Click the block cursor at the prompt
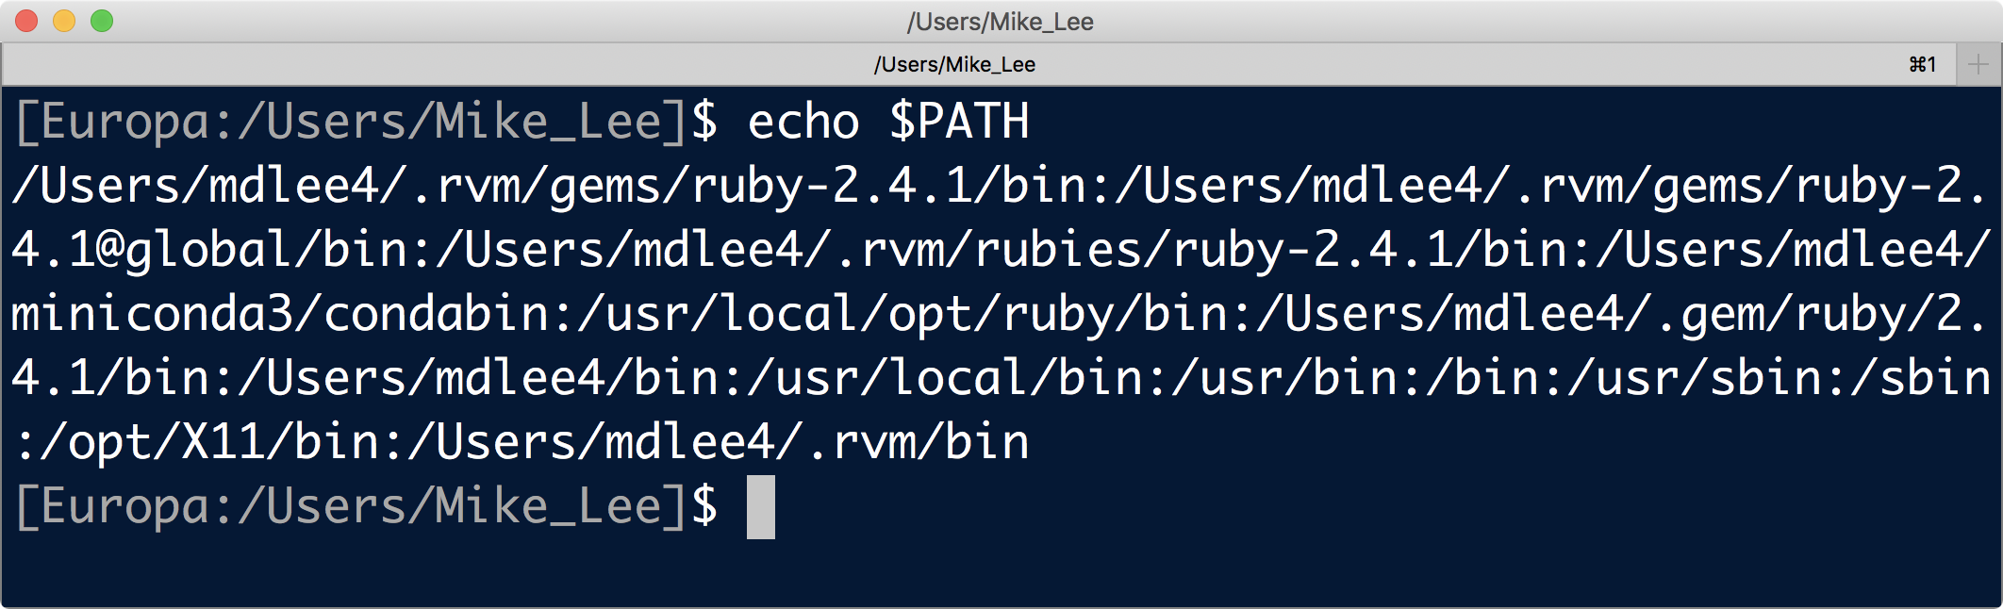The height and width of the screenshot is (609, 2003). [760, 507]
